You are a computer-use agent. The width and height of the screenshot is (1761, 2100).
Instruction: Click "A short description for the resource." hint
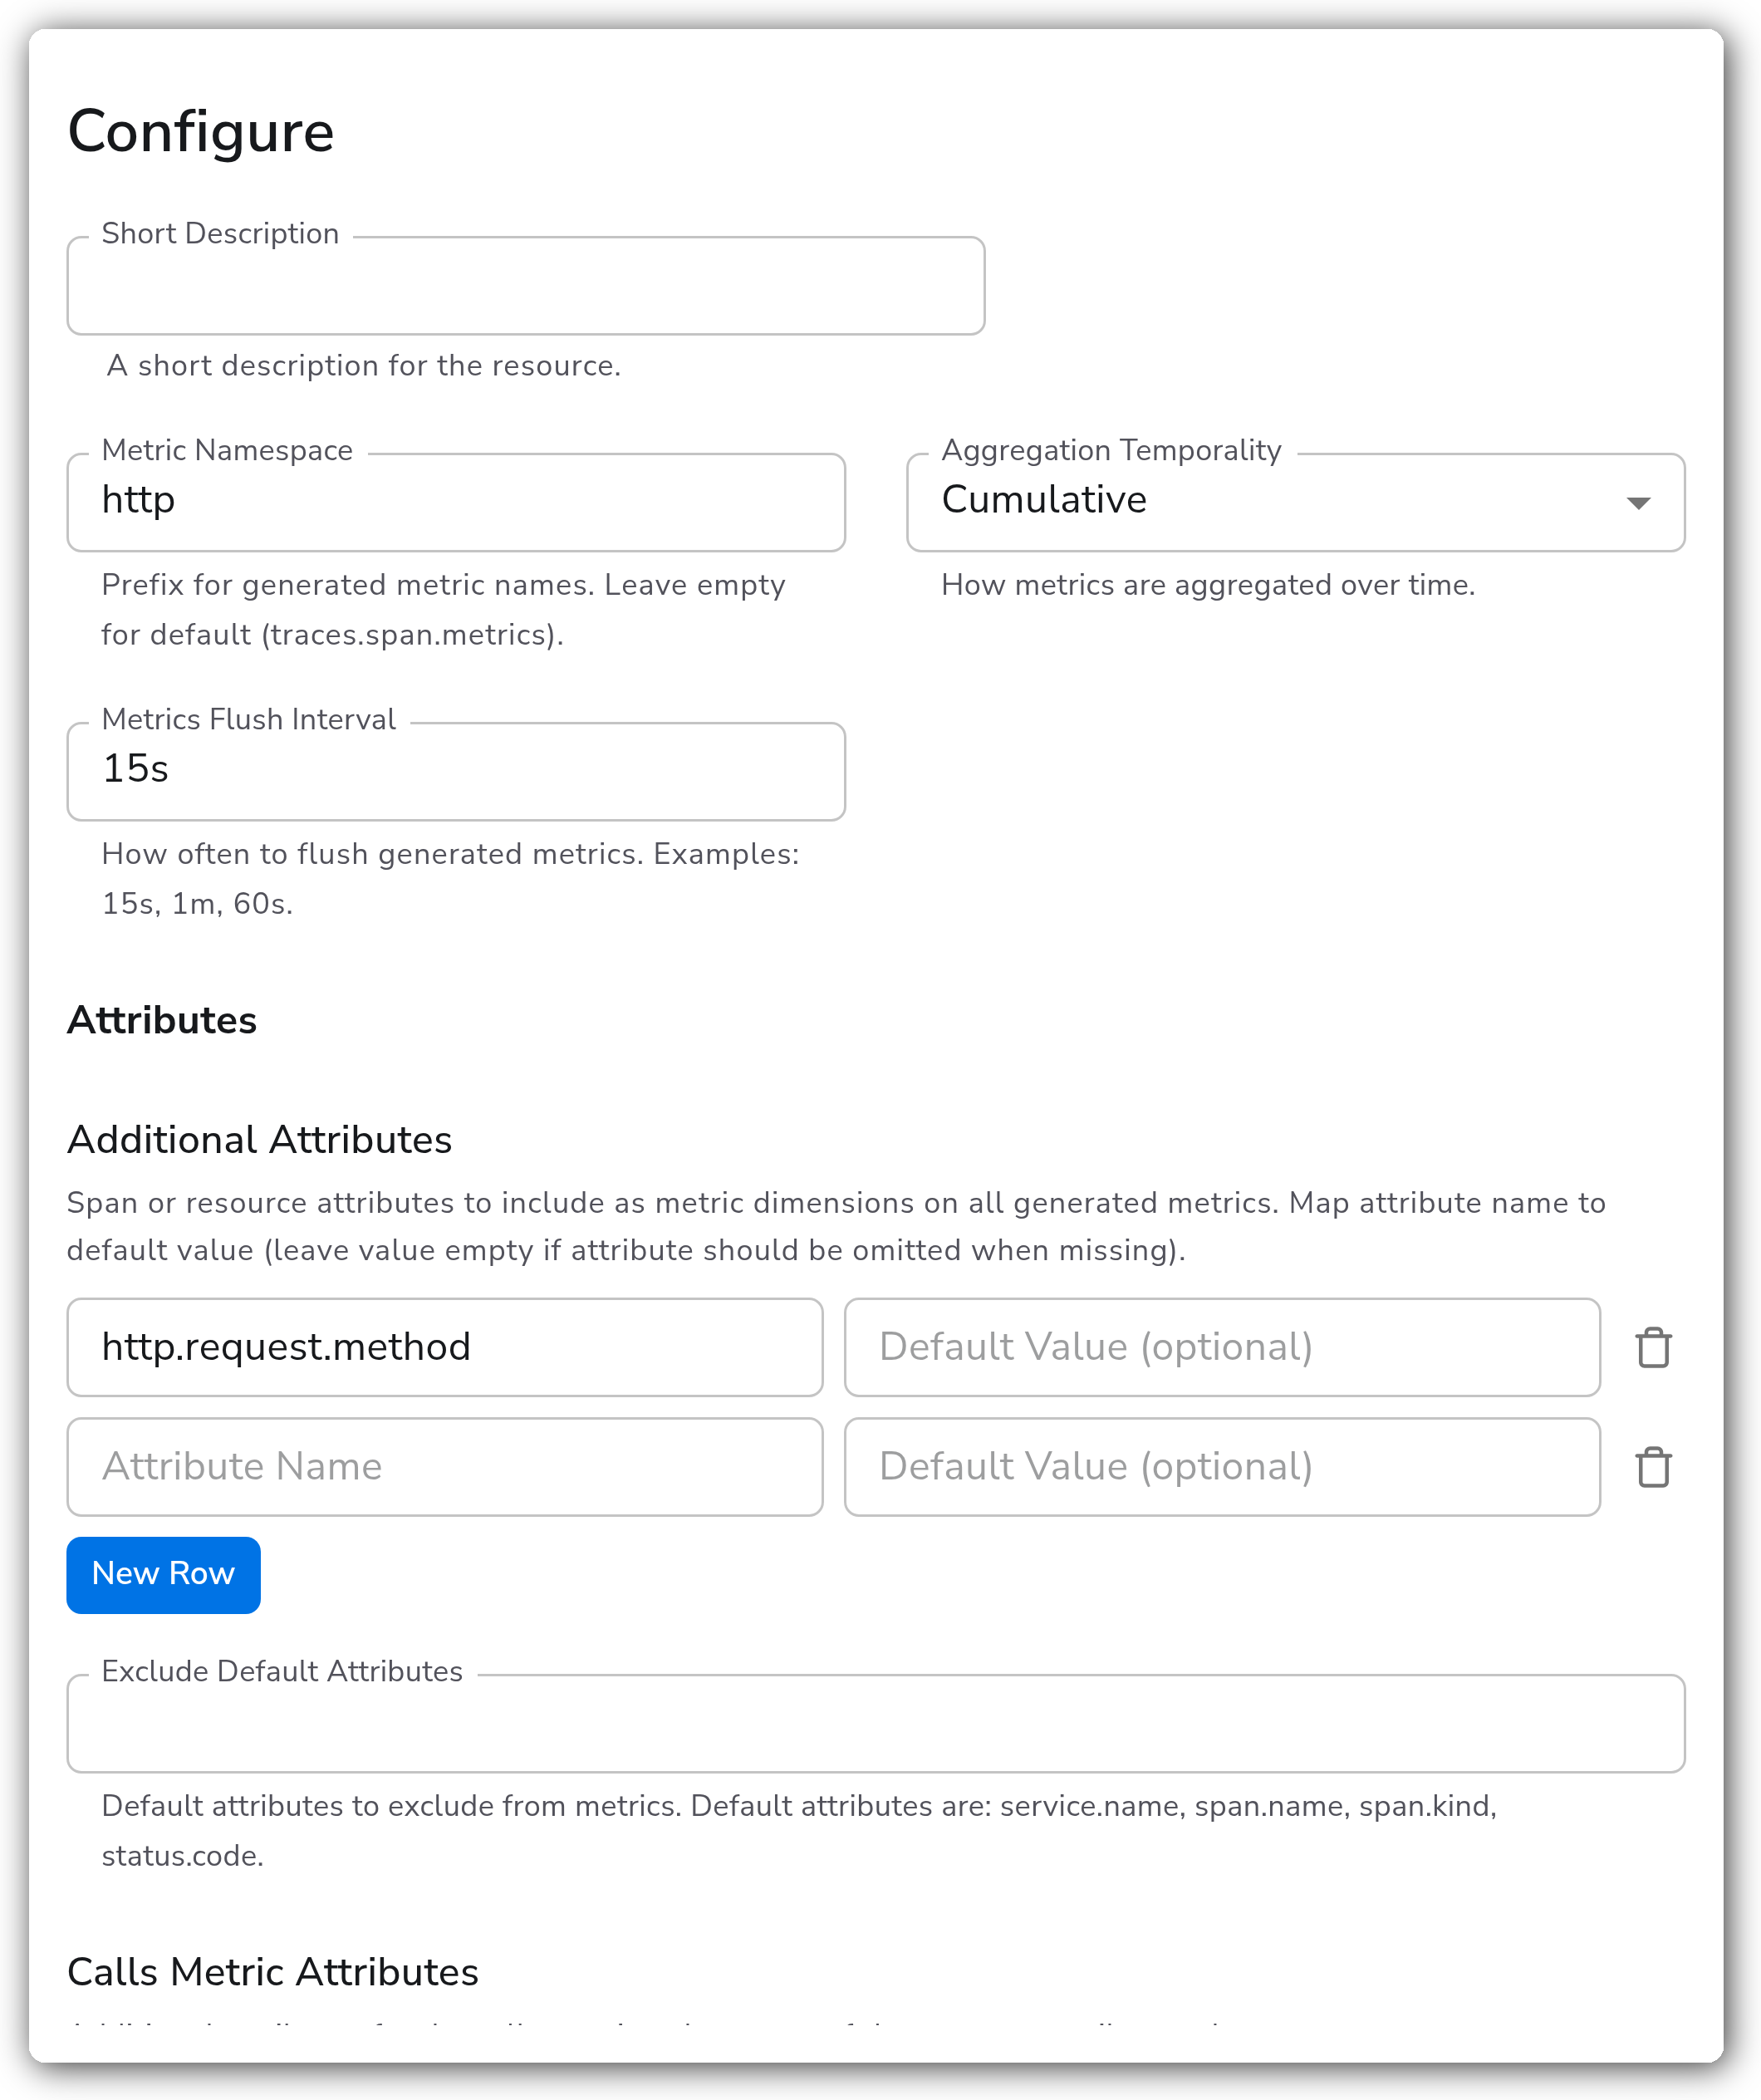tap(364, 366)
